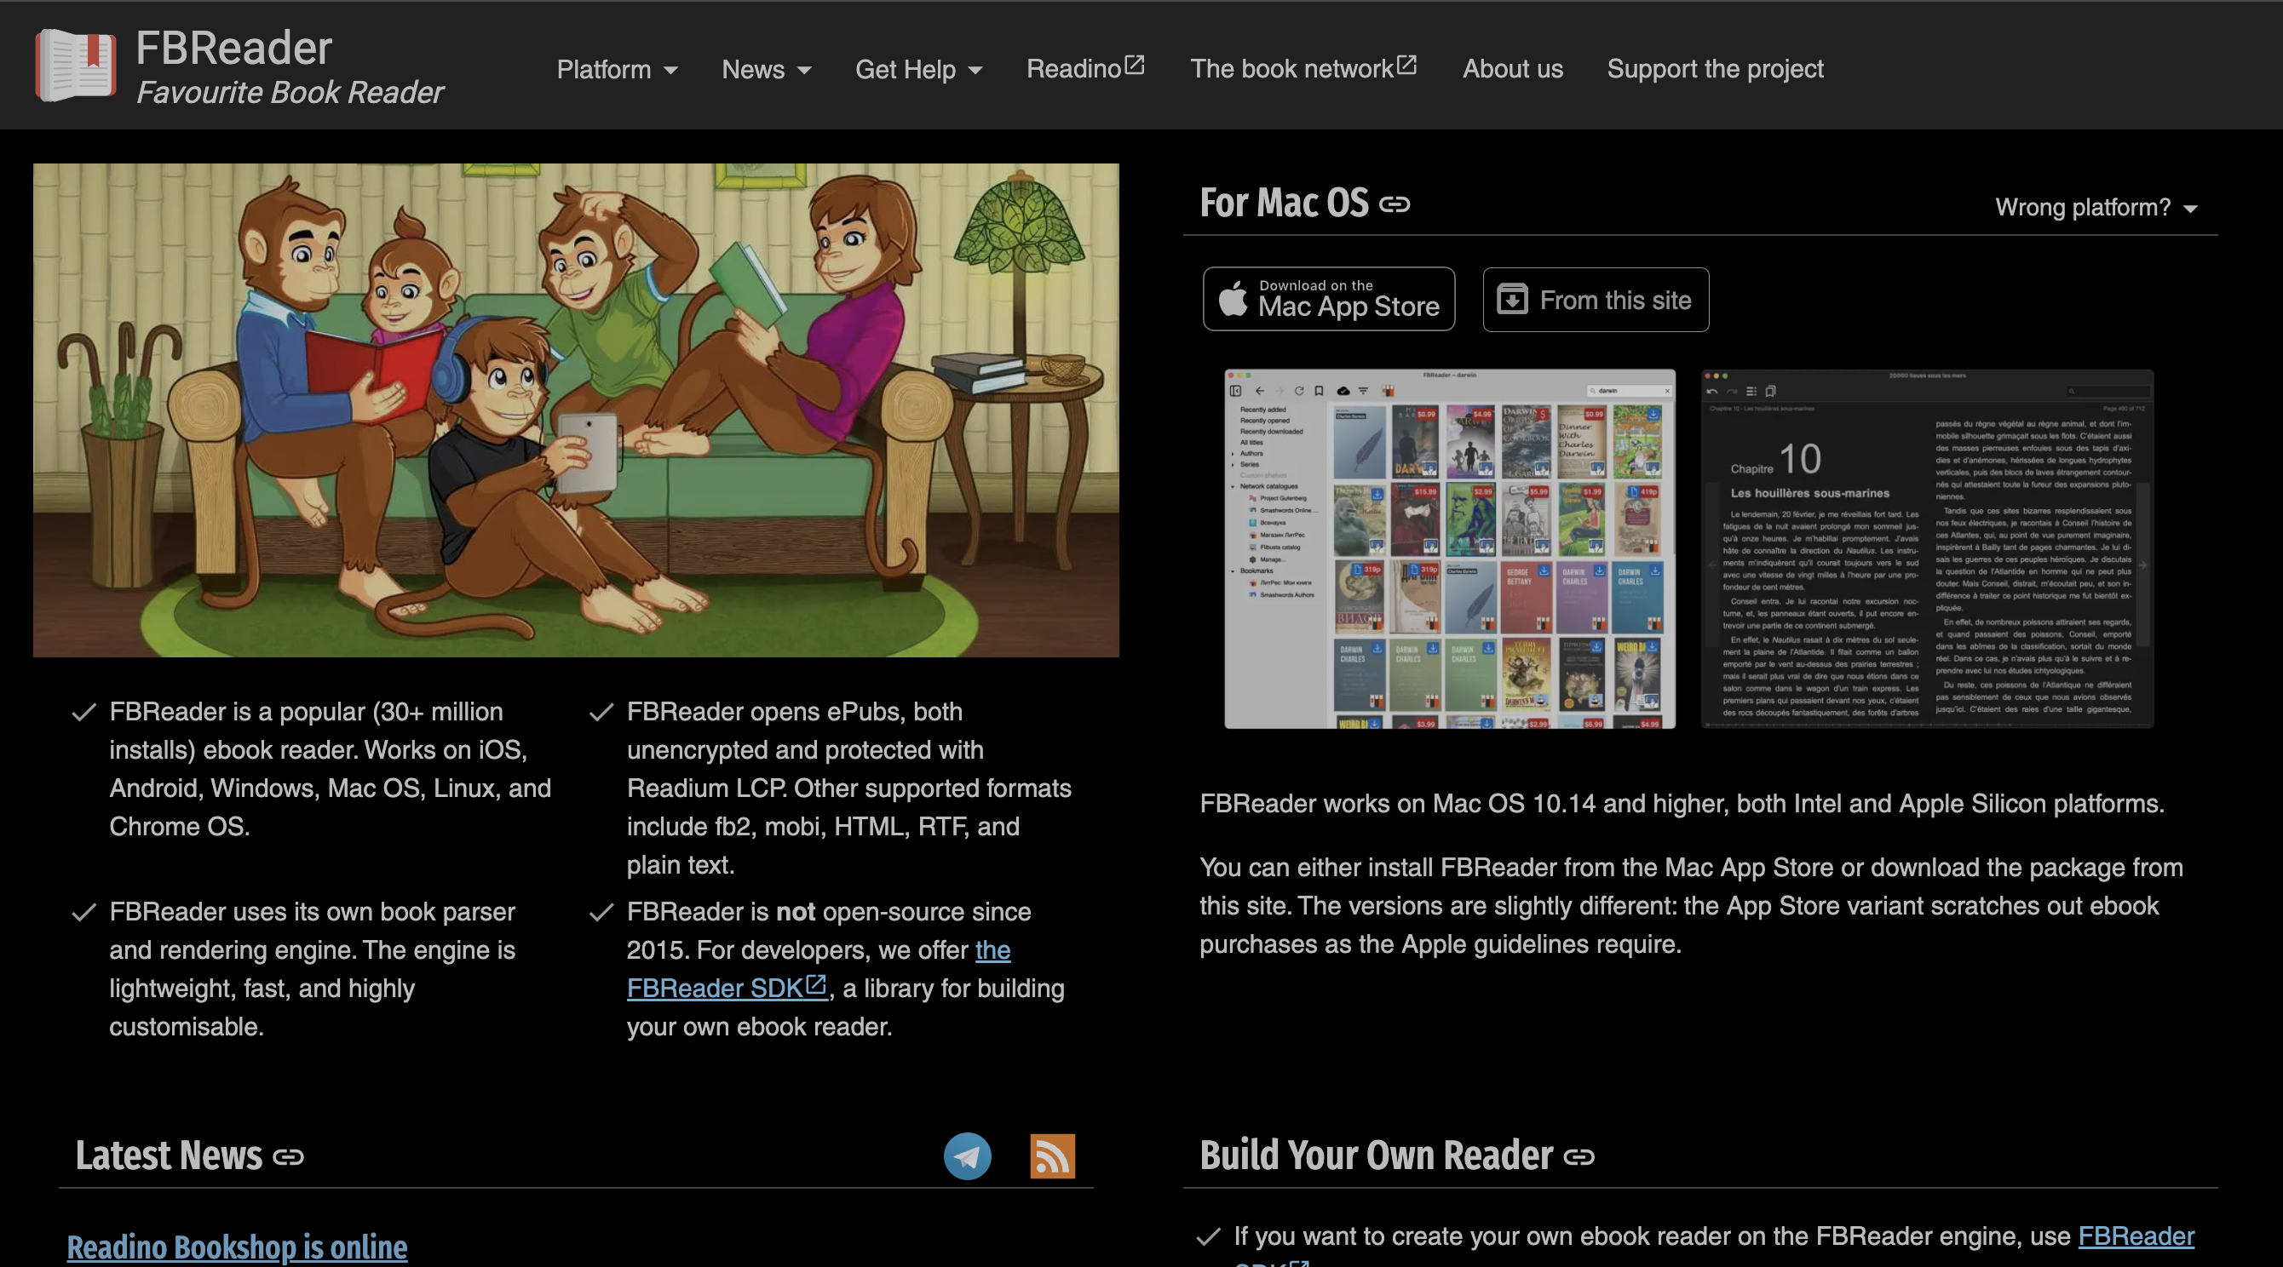This screenshot has height=1267, width=2283.
Task: Open the Readino Bookshop is online article
Action: tap(237, 1247)
